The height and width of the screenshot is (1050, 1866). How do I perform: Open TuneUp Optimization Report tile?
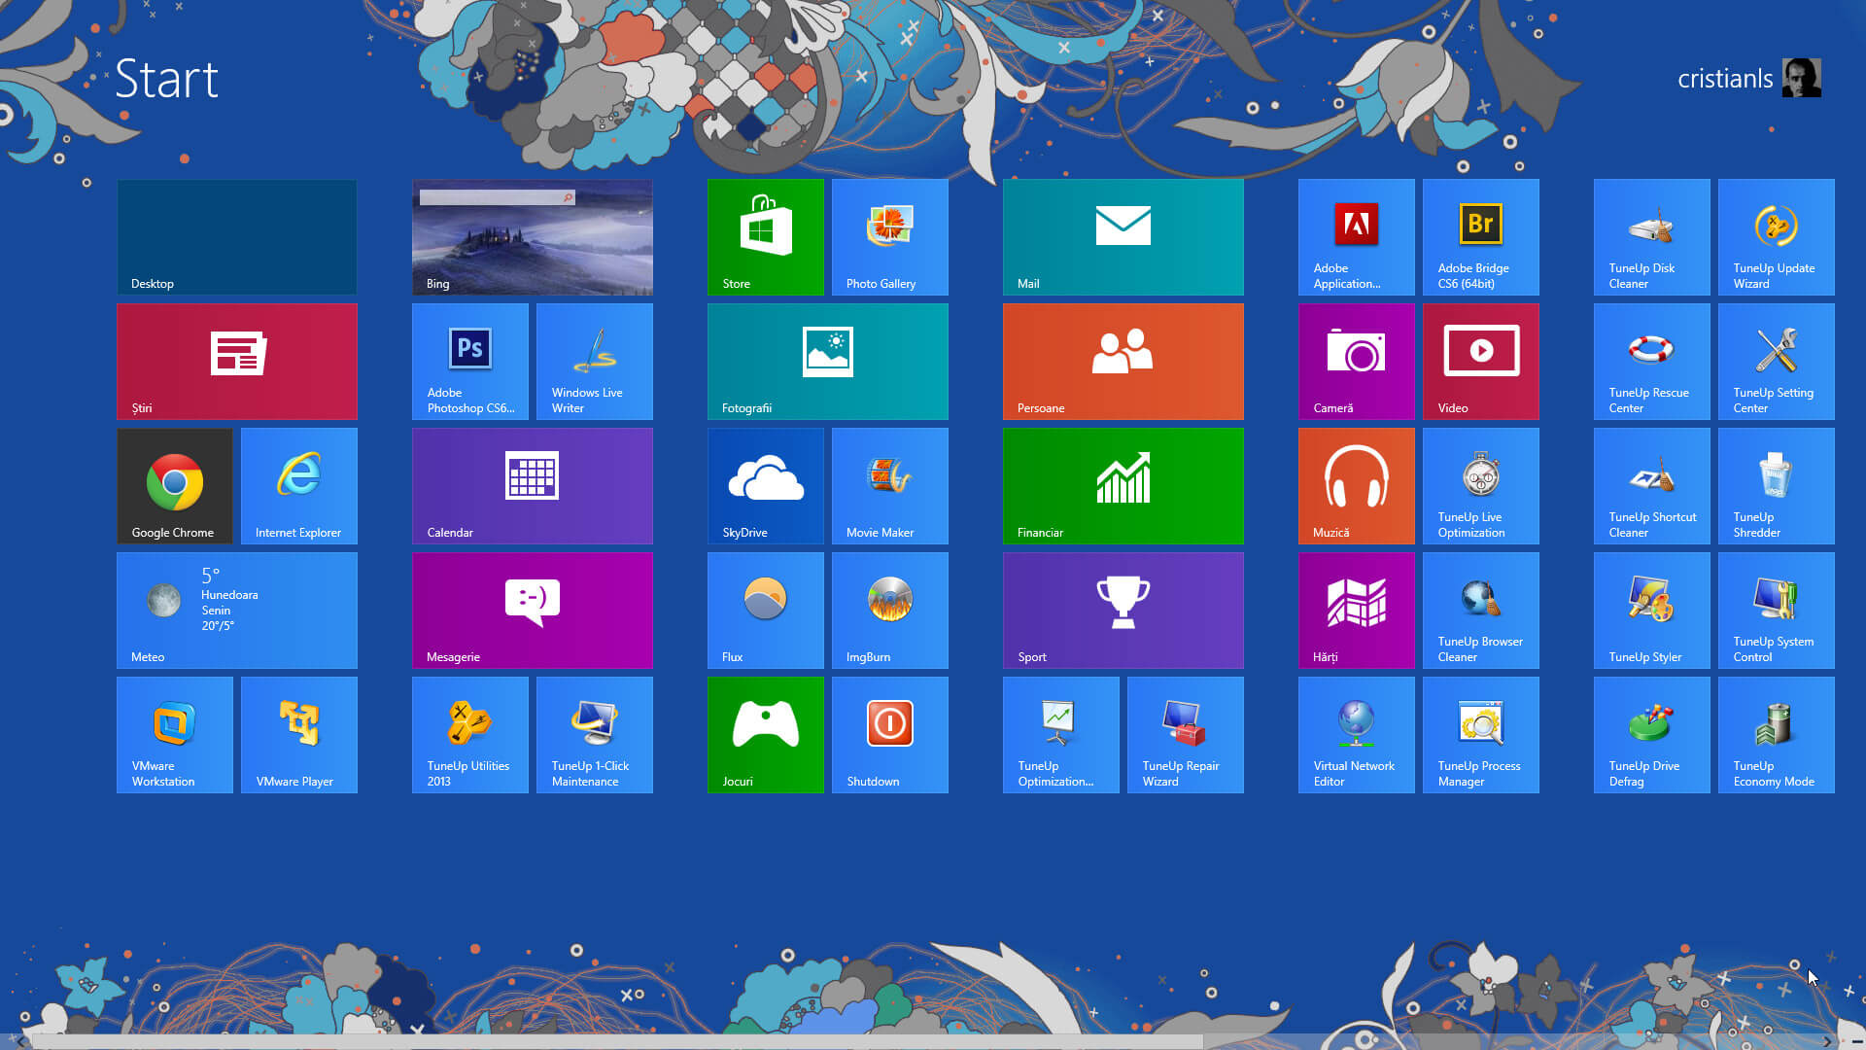click(1060, 734)
